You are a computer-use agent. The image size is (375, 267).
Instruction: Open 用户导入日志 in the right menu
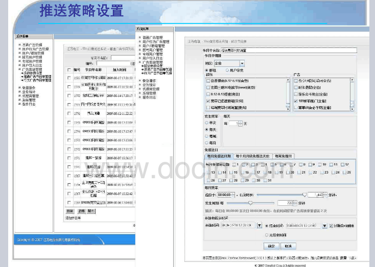[x=153, y=58]
